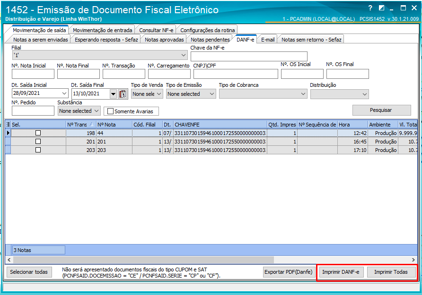Check the box for nota 44 row
Image resolution: width=422 pixels, height=295 pixels.
pos(38,133)
